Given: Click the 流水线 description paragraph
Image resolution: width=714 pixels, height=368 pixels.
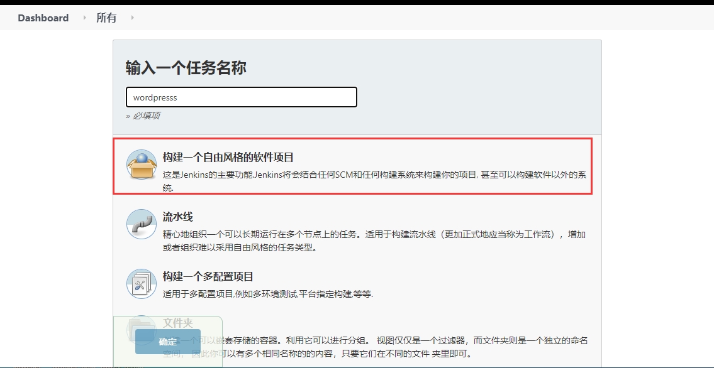Looking at the screenshot, I should point(374,241).
